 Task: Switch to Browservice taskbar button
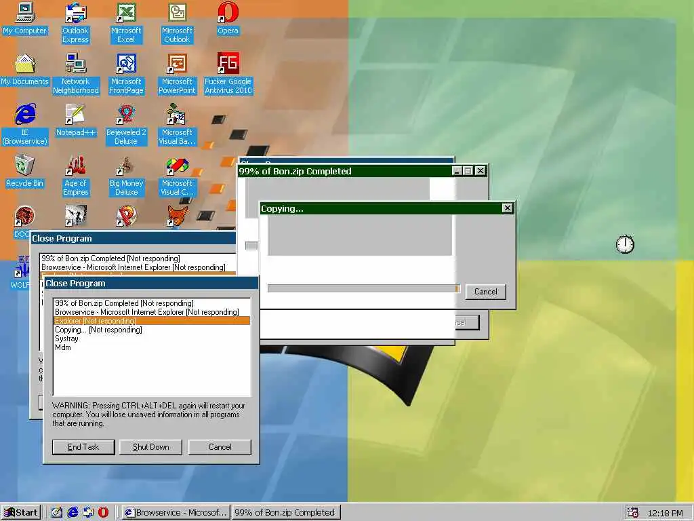click(x=176, y=513)
